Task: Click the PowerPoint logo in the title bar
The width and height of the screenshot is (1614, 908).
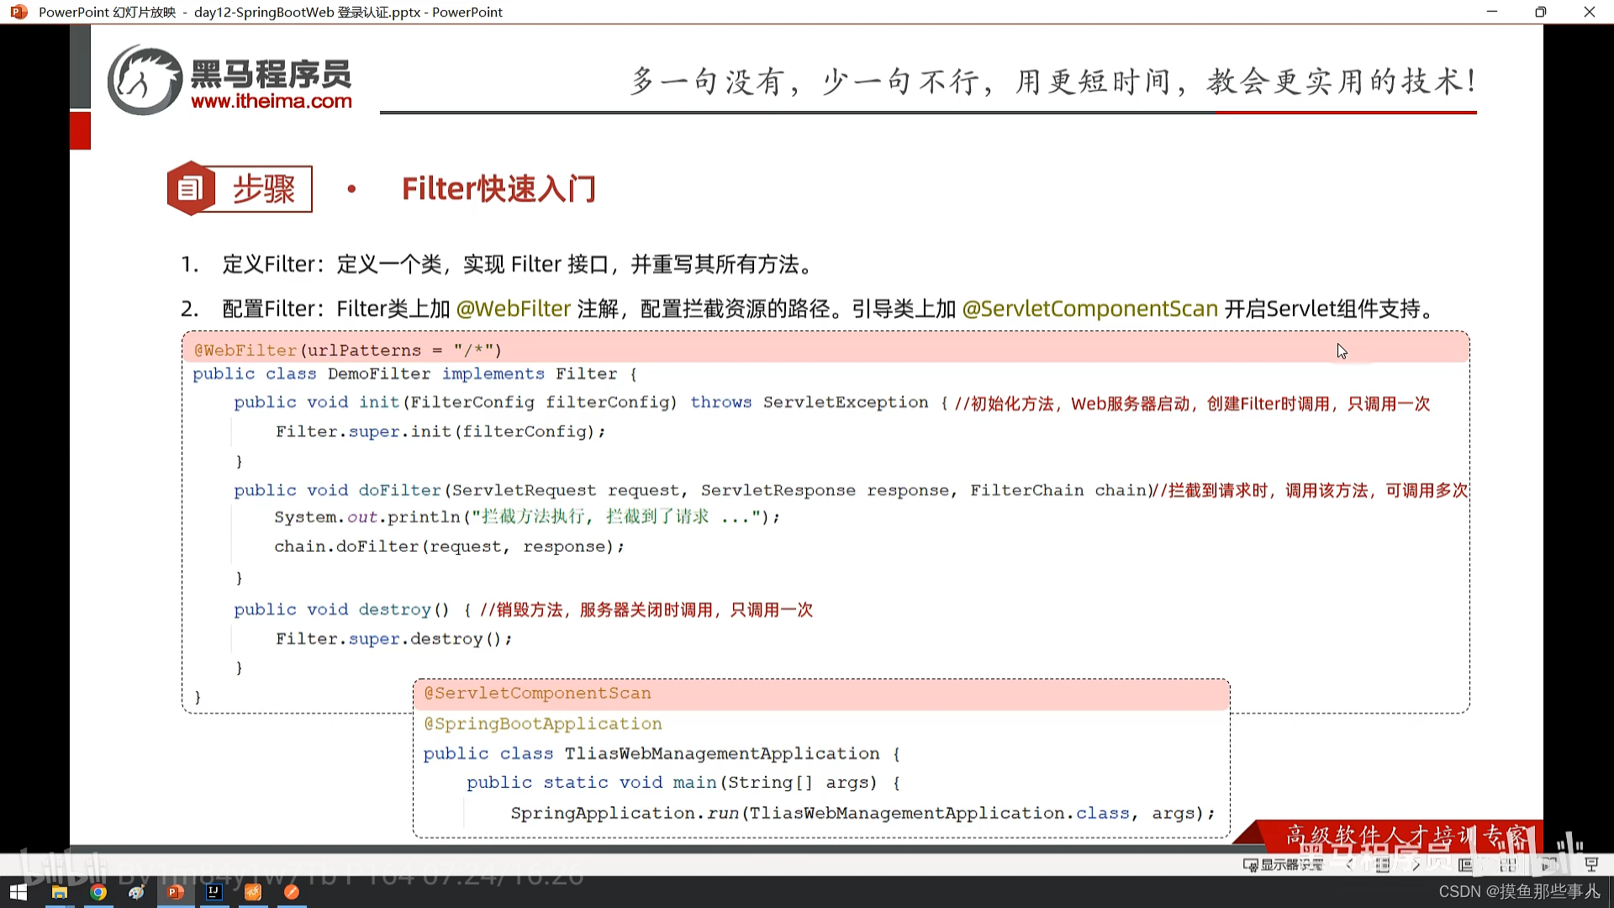Action: (x=18, y=12)
